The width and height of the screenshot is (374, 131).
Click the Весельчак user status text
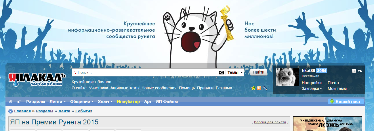[310, 76]
